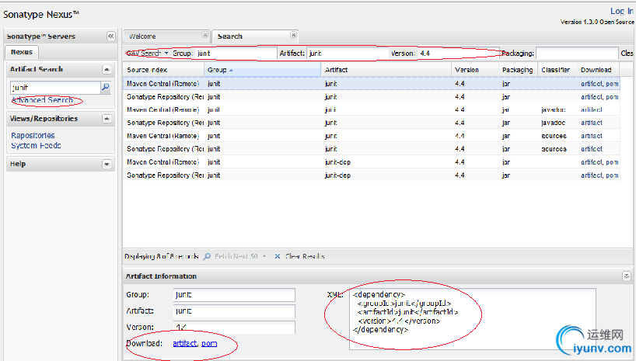Image resolution: width=636 pixels, height=361 pixels.
Task: Open the Advanced Search link
Action: pyautogui.click(x=42, y=100)
